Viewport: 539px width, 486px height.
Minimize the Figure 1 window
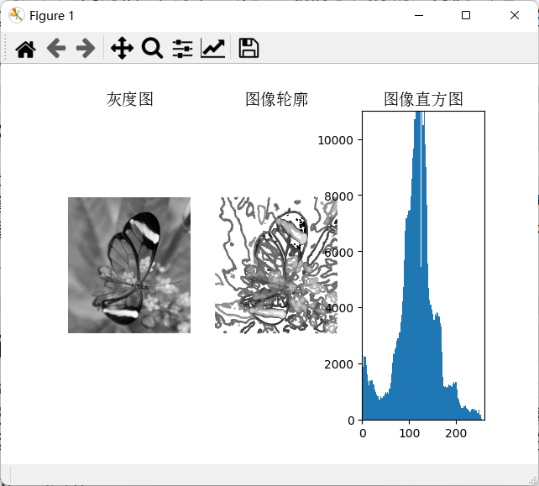[419, 15]
